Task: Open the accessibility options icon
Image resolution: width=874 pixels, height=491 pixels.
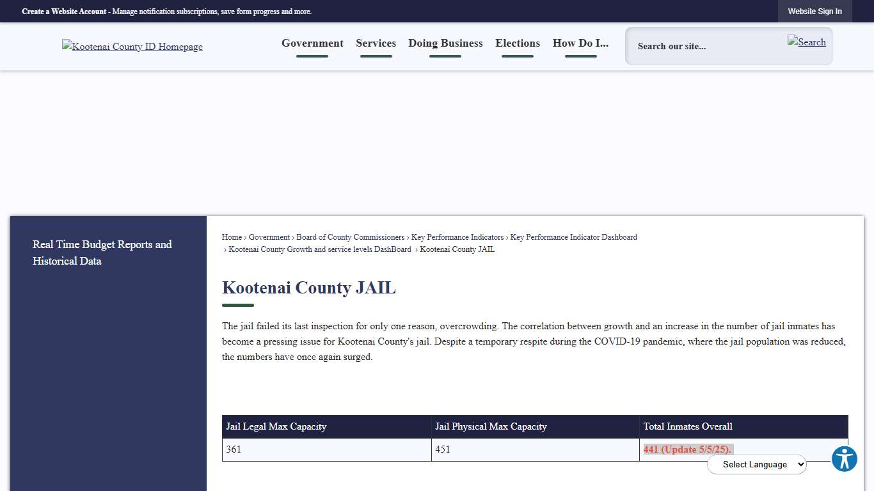Action: coord(844,459)
